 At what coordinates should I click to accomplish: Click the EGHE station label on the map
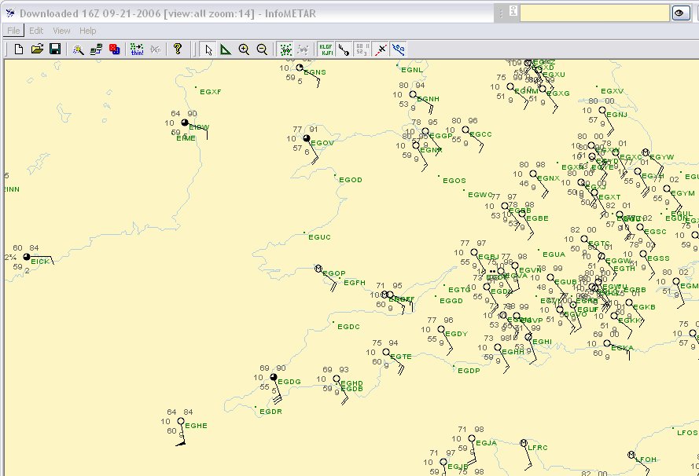[x=197, y=426]
